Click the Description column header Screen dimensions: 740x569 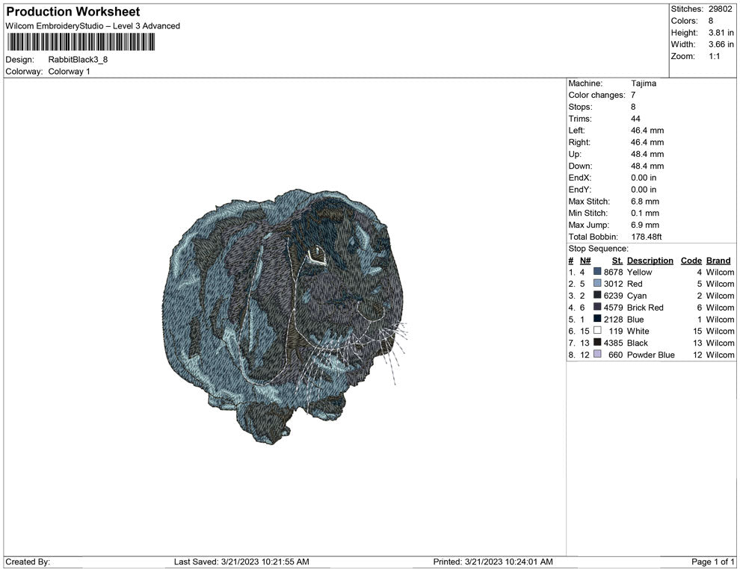650,261
